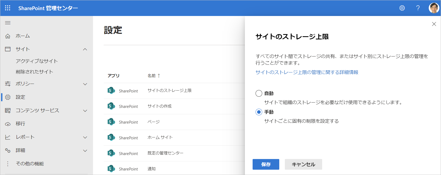Click the 詳細 gears icon
The height and width of the screenshot is (175, 441).
[x=8, y=150]
